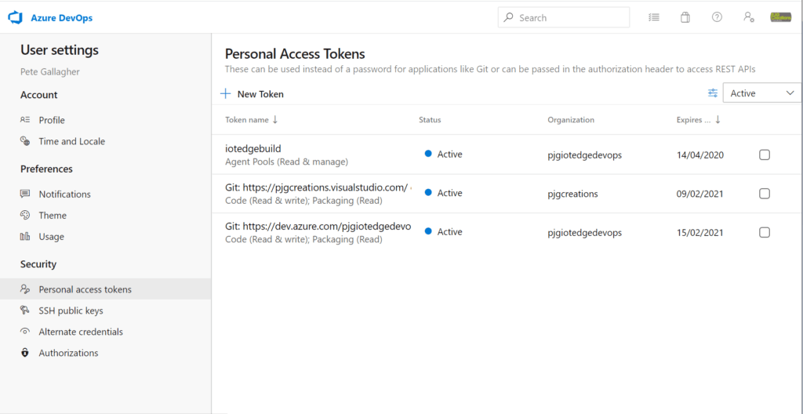Click the Azure DevOps logo icon
This screenshot has width=803, height=414.
click(16, 18)
